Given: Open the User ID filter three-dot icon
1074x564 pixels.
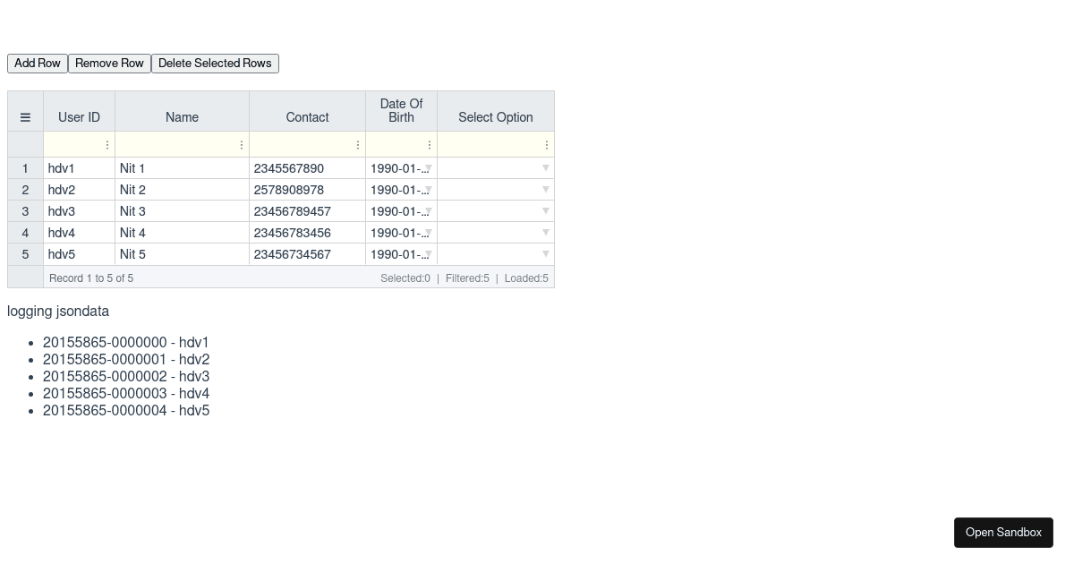Looking at the screenshot, I should pos(107,144).
